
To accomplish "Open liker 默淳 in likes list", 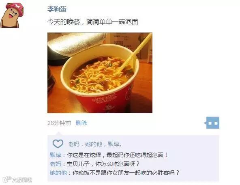I will 114,144.
